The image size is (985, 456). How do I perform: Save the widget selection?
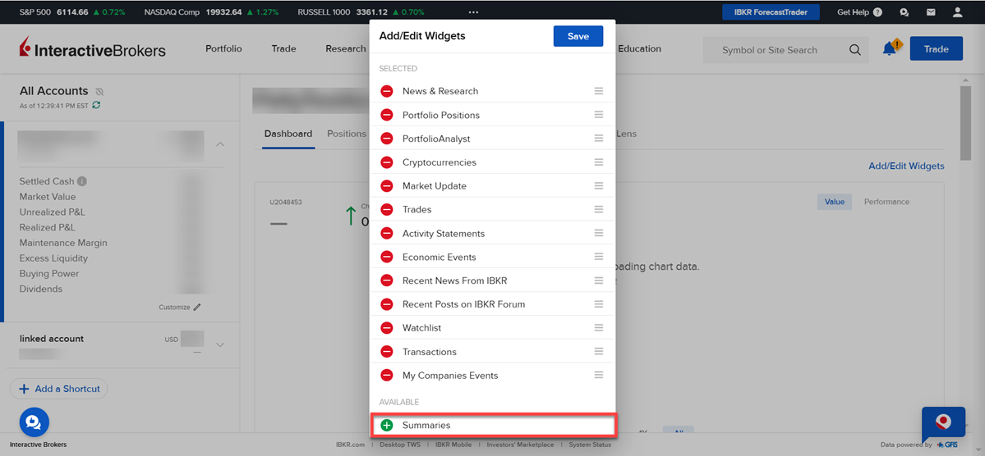(x=578, y=36)
